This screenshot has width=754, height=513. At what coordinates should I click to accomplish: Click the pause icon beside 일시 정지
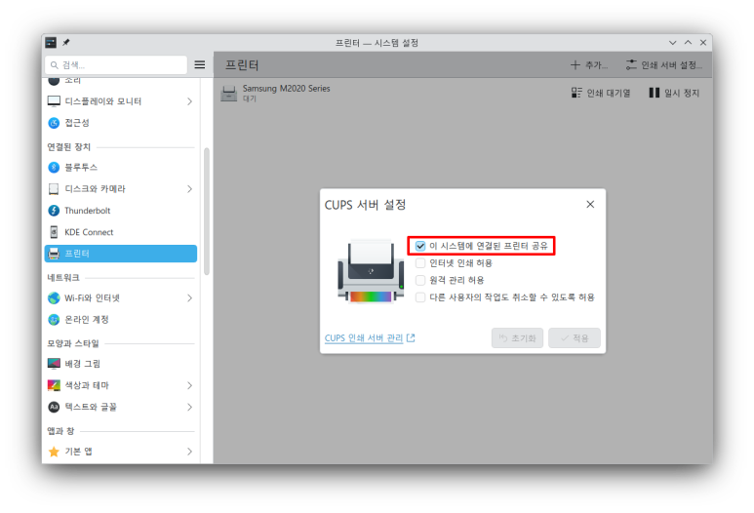[x=655, y=93]
